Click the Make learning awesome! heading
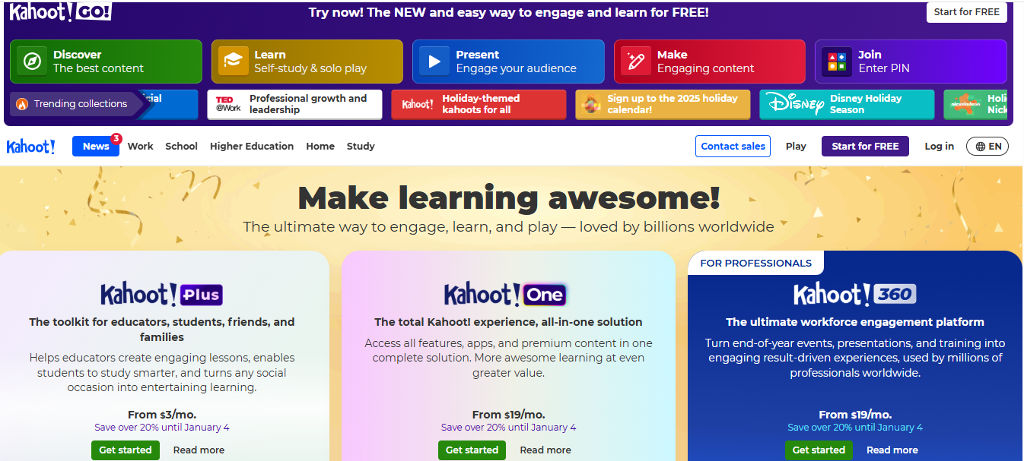The height and width of the screenshot is (461, 1024). tap(508, 197)
